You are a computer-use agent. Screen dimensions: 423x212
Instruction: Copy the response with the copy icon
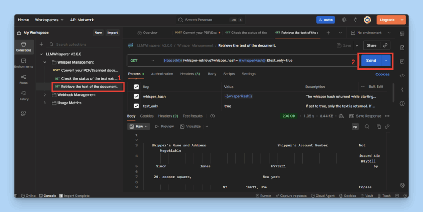(x=377, y=127)
